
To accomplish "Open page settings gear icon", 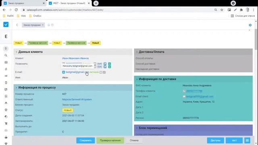I will [x=250, y=25].
